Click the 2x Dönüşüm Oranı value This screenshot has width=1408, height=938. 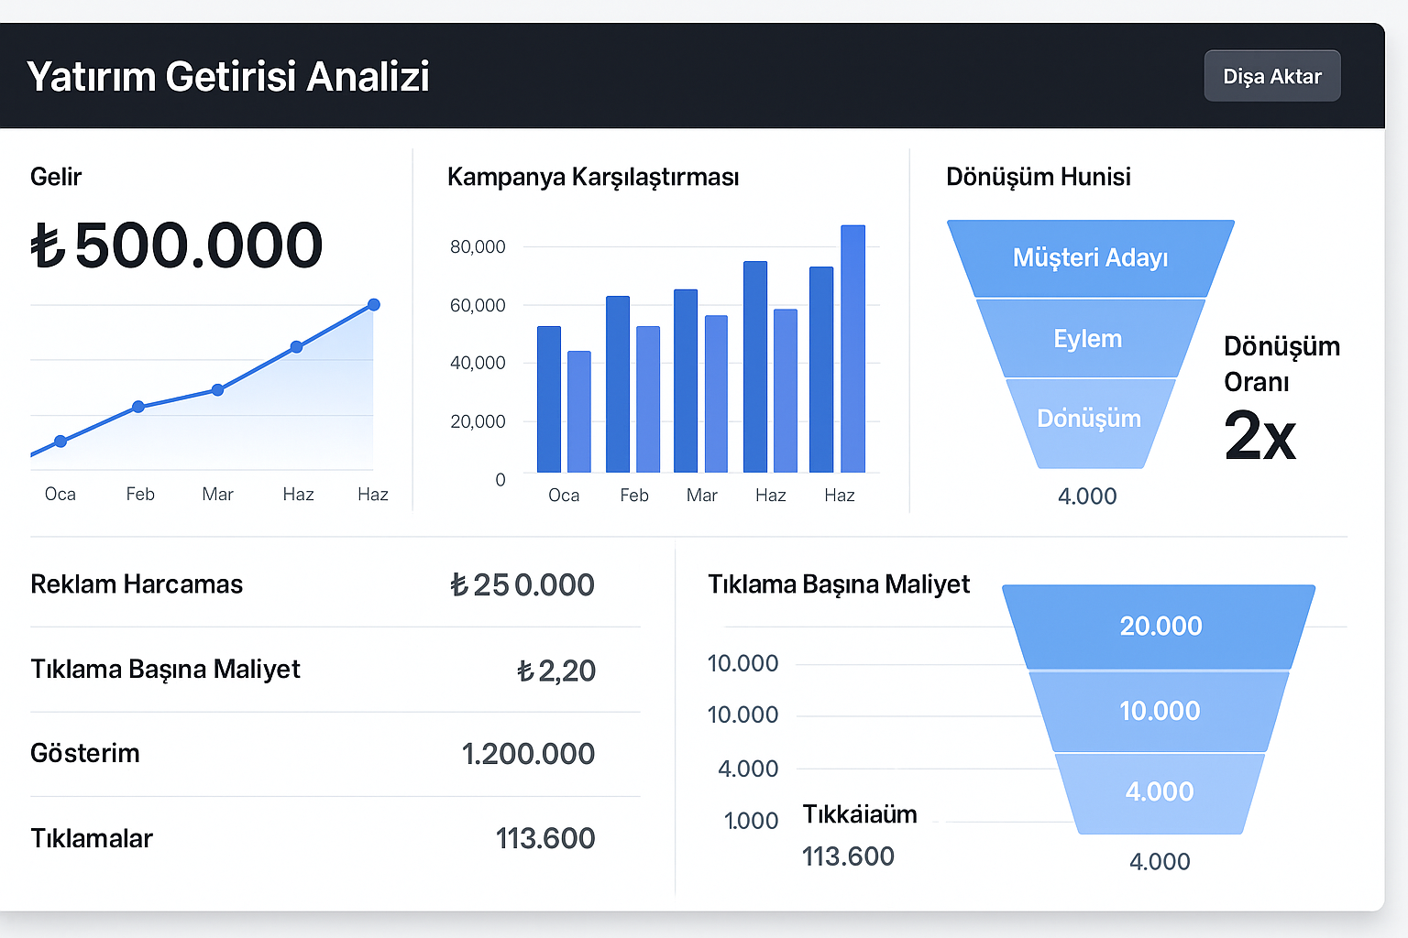(x=1260, y=438)
